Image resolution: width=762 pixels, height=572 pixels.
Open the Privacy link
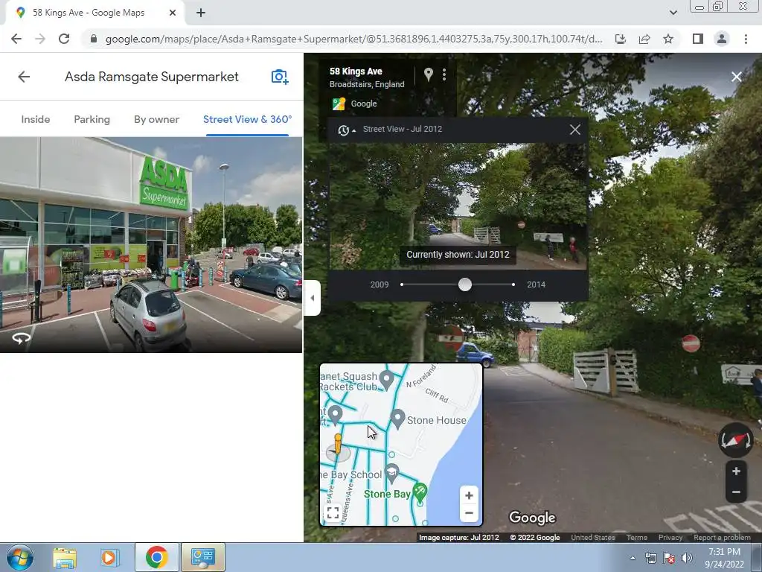(x=670, y=538)
